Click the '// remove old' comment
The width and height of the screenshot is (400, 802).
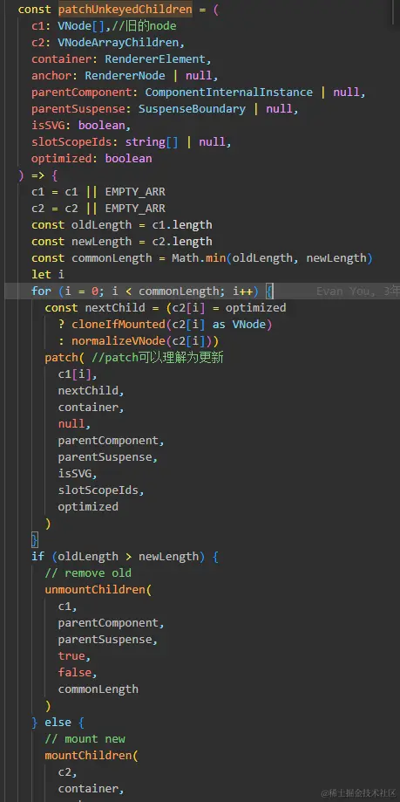(88, 572)
